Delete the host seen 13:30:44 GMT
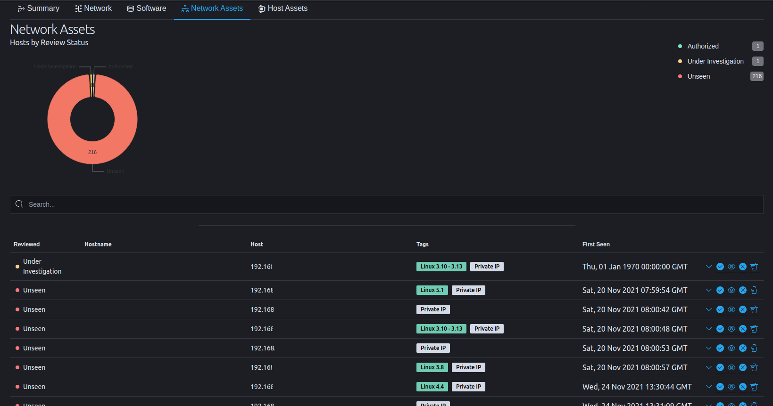The image size is (773, 406). pyautogui.click(x=754, y=387)
